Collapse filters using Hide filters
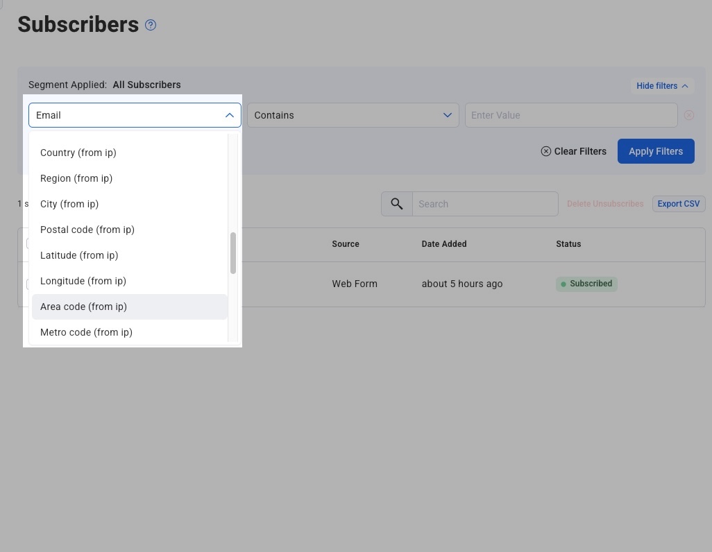Screen dimensions: 712x552 coord(661,86)
